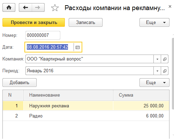Add a new row with Добавить
Image resolution: width=174 pixels, height=139 pixels.
(x=20, y=83)
